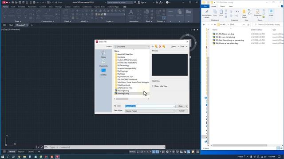Open status bar customization menu icon
Image resolution: width=284 pixels, height=159 pixels.
click(198, 152)
